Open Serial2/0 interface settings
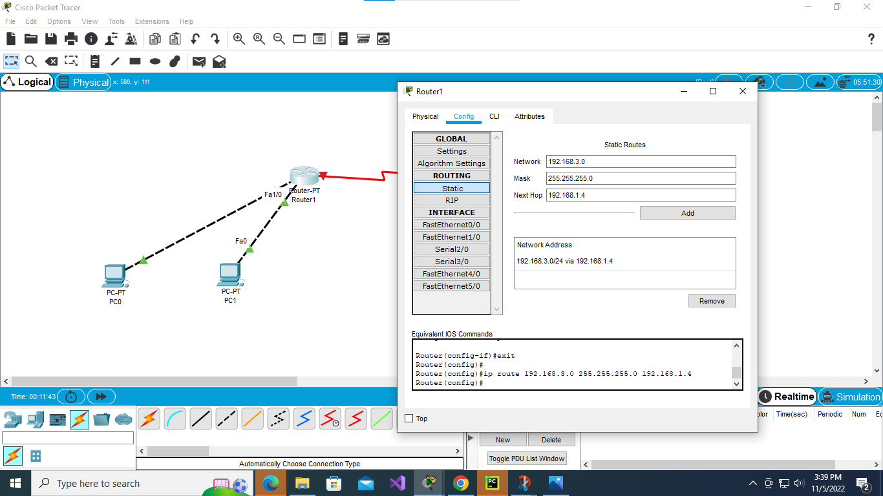Screen dimensions: 883x496 click(x=452, y=249)
